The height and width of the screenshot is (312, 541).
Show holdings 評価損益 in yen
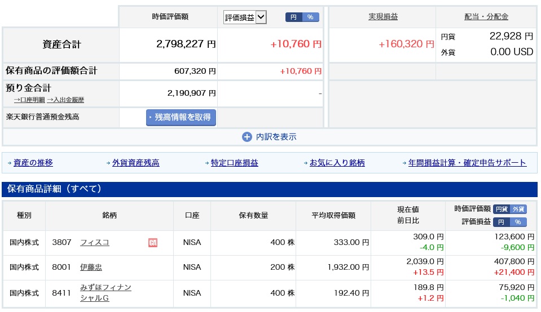501,222
